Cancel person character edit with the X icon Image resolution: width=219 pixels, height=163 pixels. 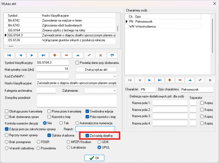[210, 80]
